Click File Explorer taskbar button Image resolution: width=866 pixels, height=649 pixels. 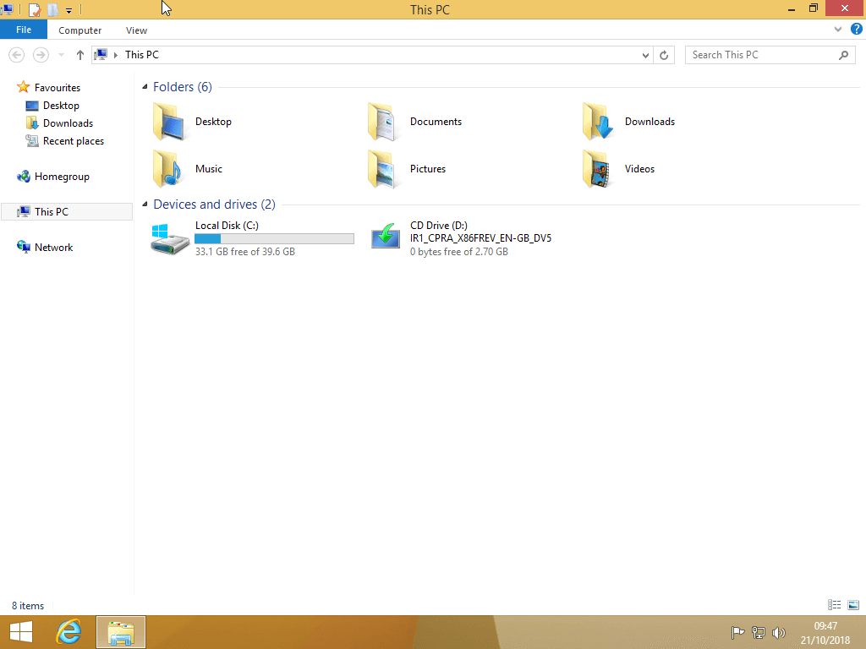121,632
